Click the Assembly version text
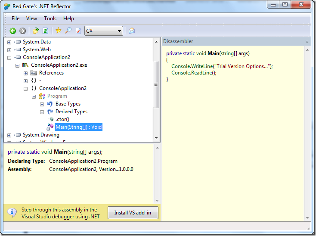 pyautogui.click(x=91, y=169)
